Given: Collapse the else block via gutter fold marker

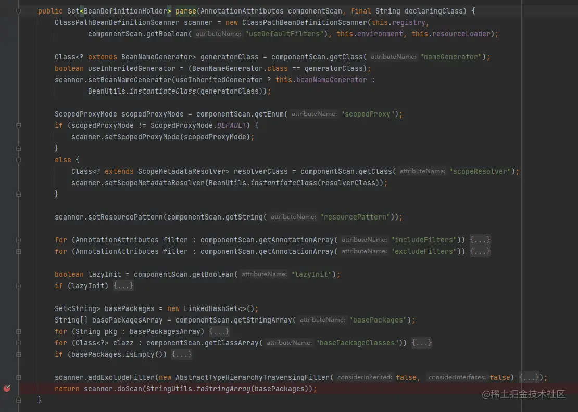Looking at the screenshot, I should pos(18,160).
